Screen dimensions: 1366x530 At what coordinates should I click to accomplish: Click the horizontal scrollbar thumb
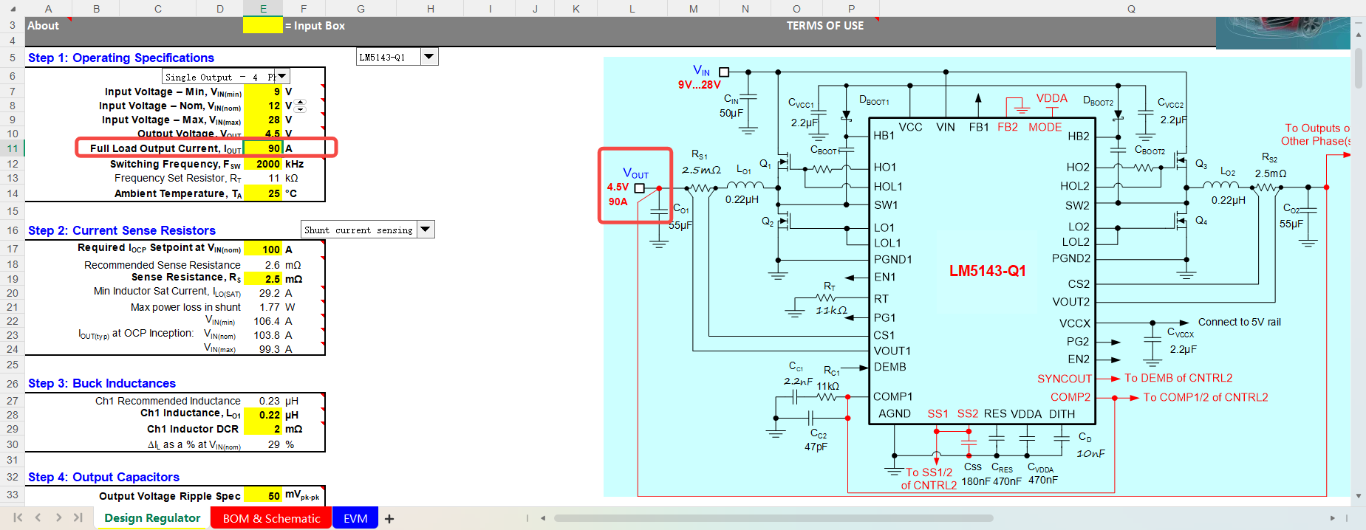tap(774, 518)
